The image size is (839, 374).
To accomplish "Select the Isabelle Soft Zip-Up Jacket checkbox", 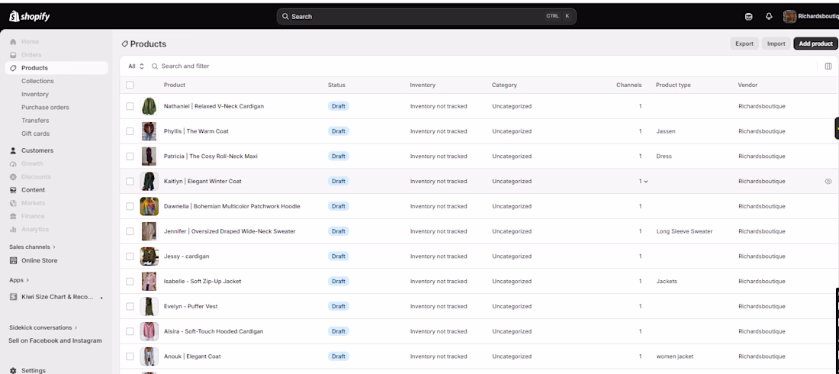I will (130, 282).
